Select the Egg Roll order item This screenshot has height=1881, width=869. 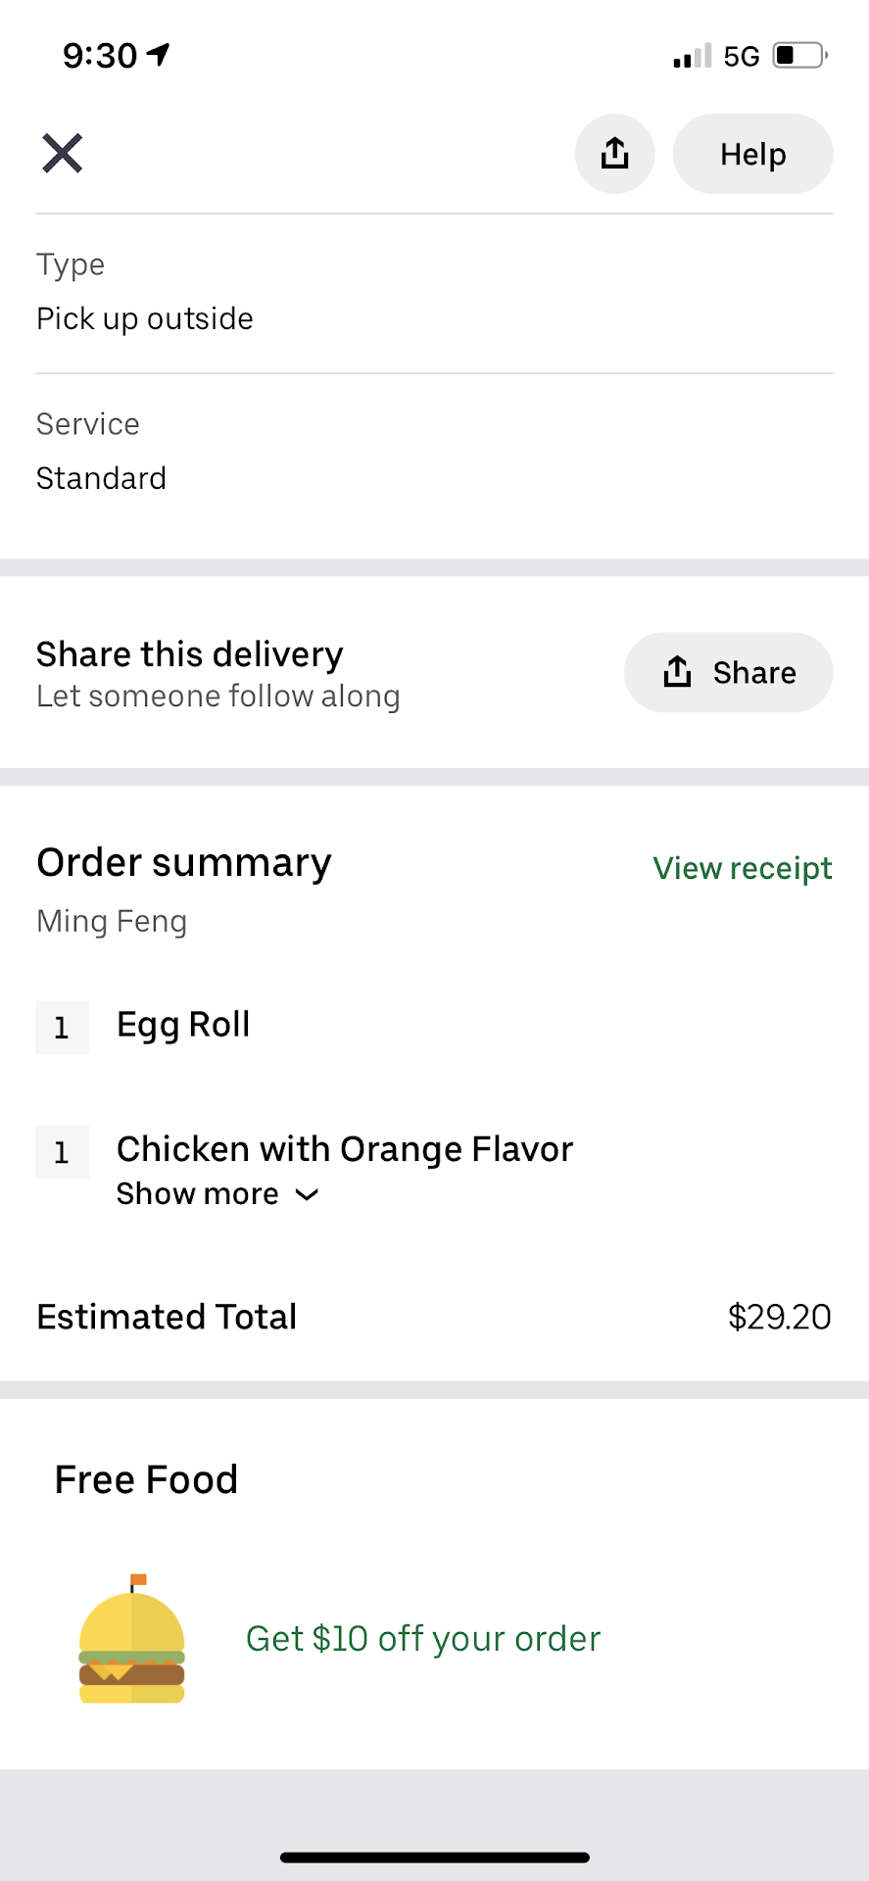(183, 1025)
